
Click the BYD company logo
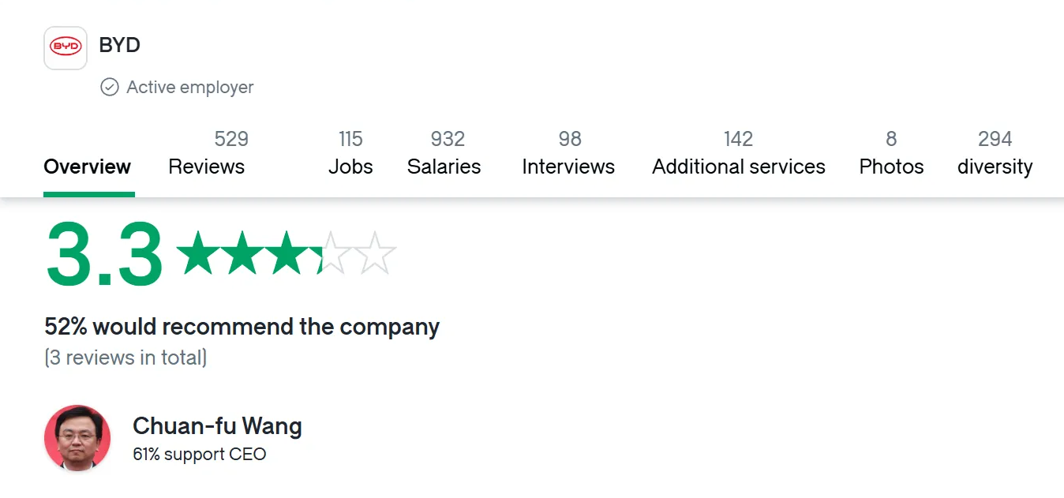[x=66, y=48]
